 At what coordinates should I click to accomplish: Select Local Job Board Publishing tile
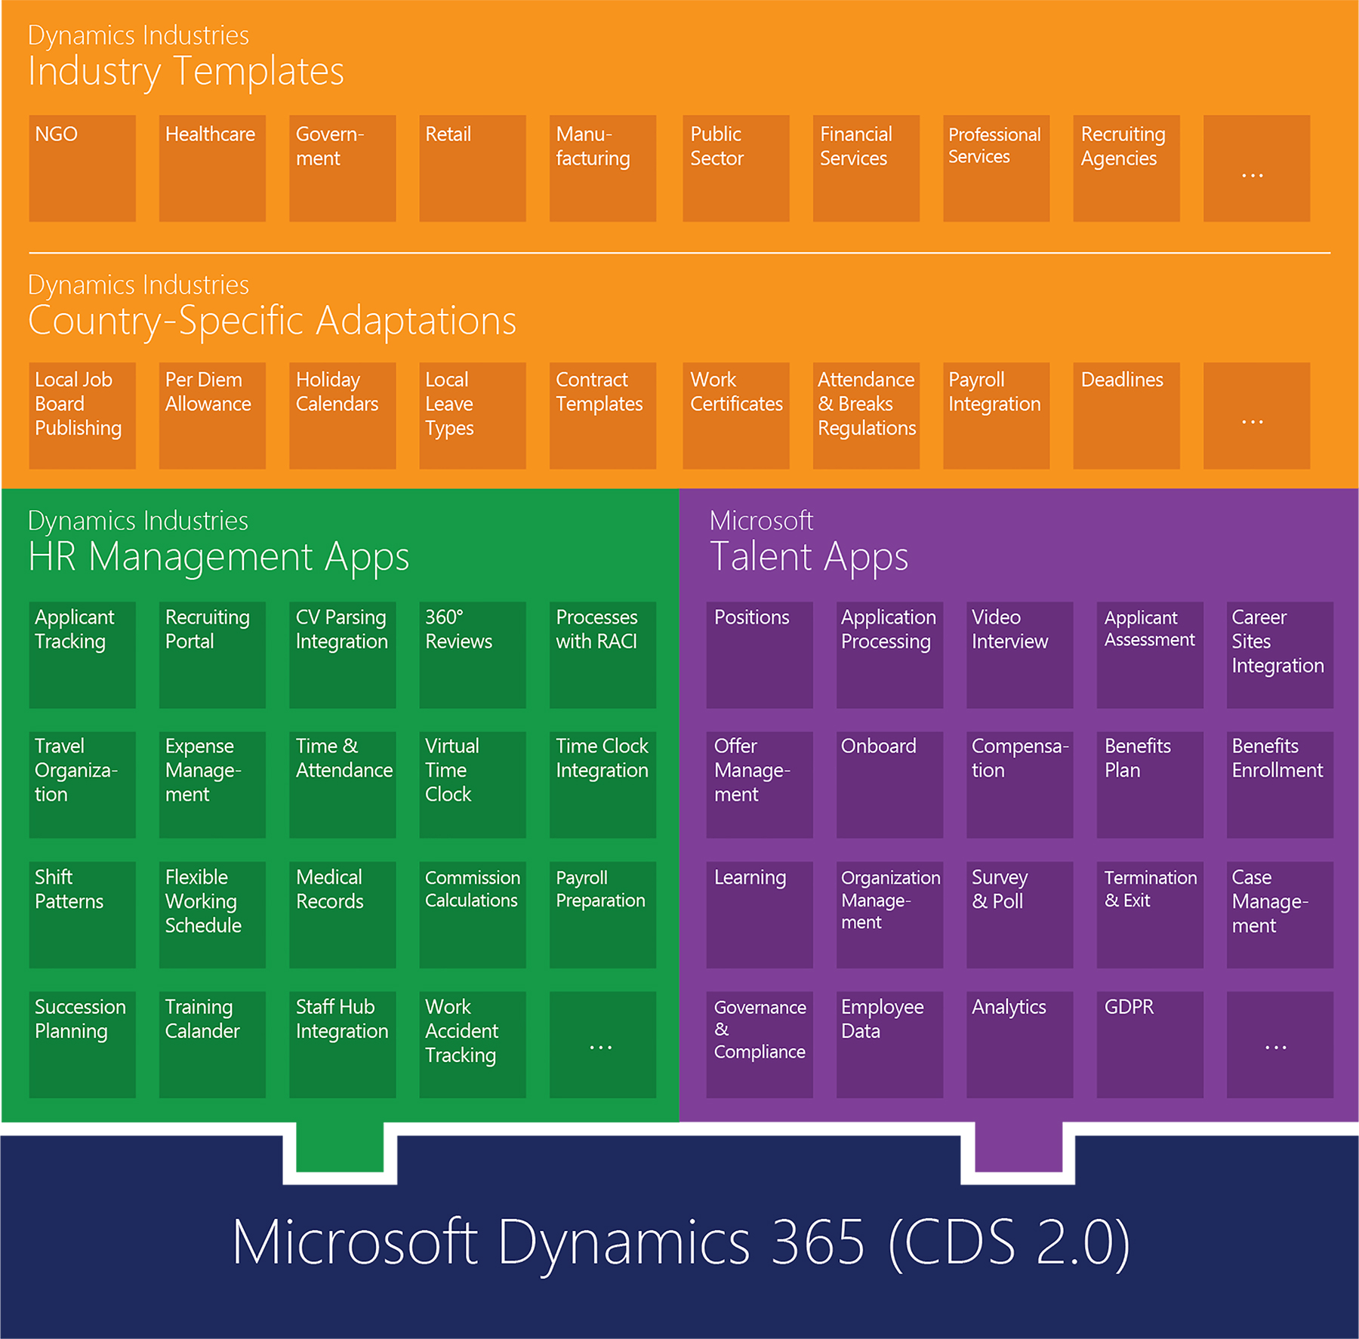click(x=82, y=416)
